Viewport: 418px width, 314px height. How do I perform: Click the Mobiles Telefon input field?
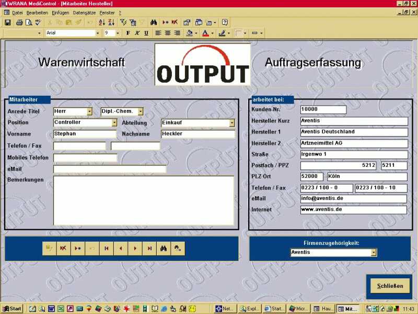pyautogui.click(x=85, y=158)
